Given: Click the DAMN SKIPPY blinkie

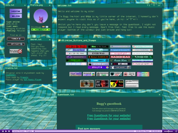Looking at the screenshot, I should (x=98, y=60).
